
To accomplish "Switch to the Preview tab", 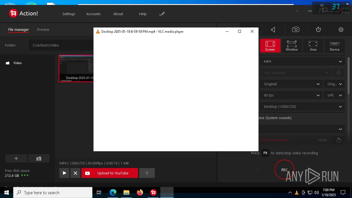I will tap(43, 29).
